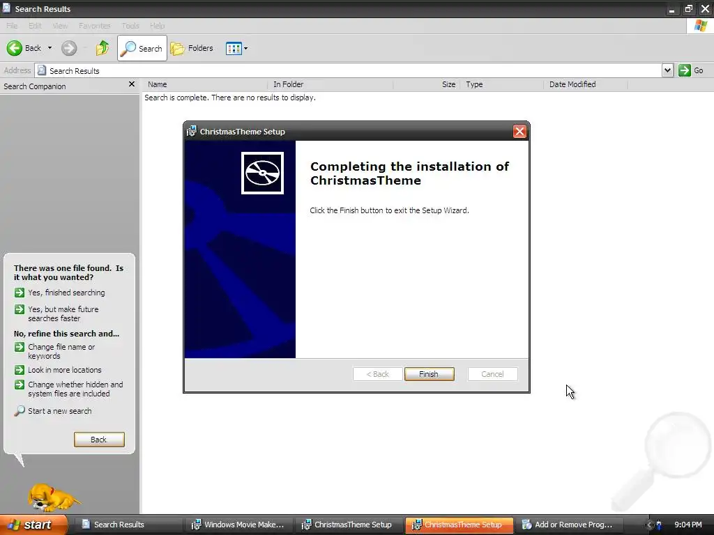Toggle the Search toolbar button
This screenshot has width=714, height=535.
coord(142,48)
